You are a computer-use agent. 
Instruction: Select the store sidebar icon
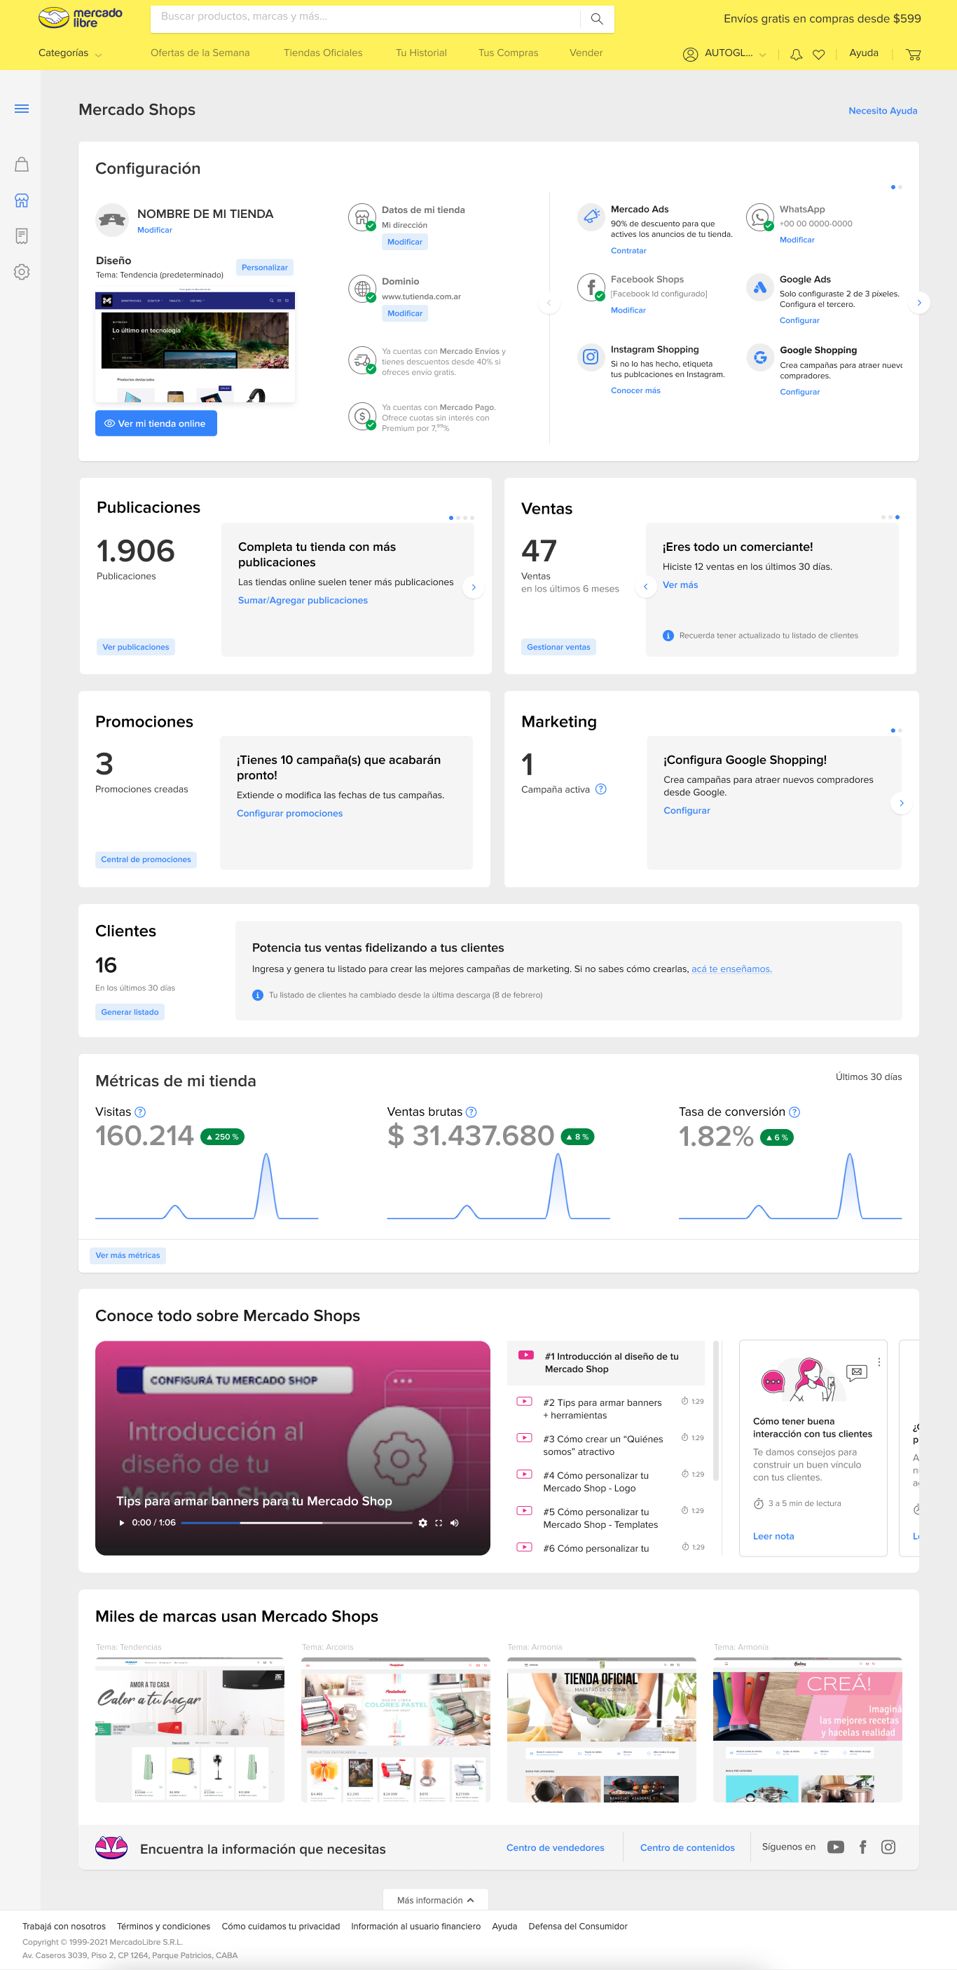click(x=22, y=200)
